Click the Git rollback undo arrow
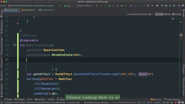The height and width of the screenshot is (104, 185). pos(152,6)
